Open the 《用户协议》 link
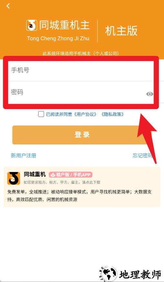 click(x=85, y=114)
